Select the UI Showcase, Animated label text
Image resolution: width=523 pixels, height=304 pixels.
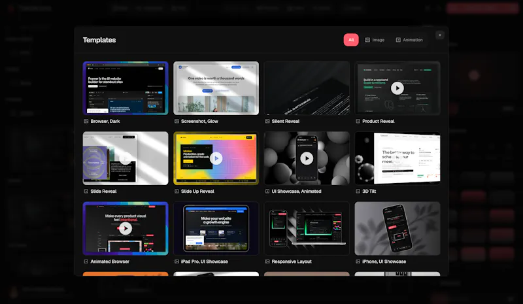click(x=297, y=191)
